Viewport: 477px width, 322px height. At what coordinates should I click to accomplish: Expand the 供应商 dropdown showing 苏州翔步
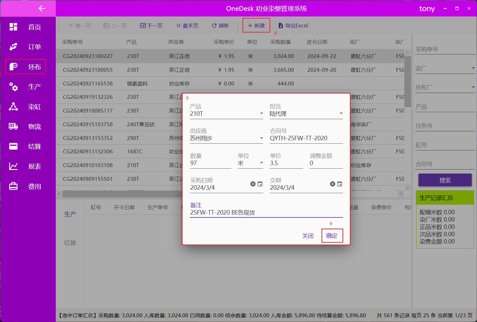coord(261,138)
